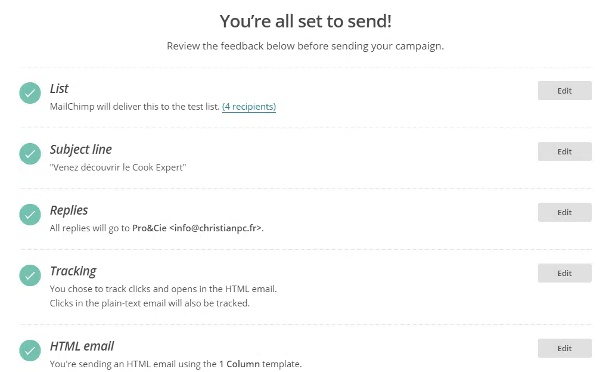Click the "1 Column" template name

(239, 364)
